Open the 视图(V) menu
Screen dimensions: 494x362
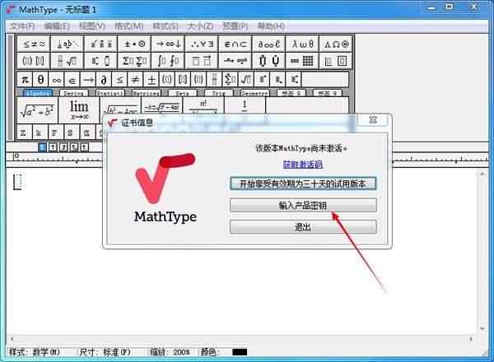[x=92, y=26]
